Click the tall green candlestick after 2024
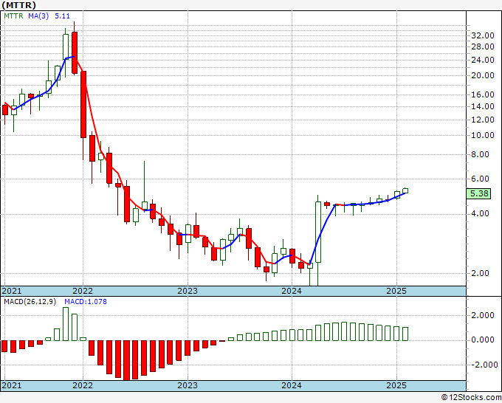Image resolution: width=502 pixels, height=403 pixels. tap(318, 232)
